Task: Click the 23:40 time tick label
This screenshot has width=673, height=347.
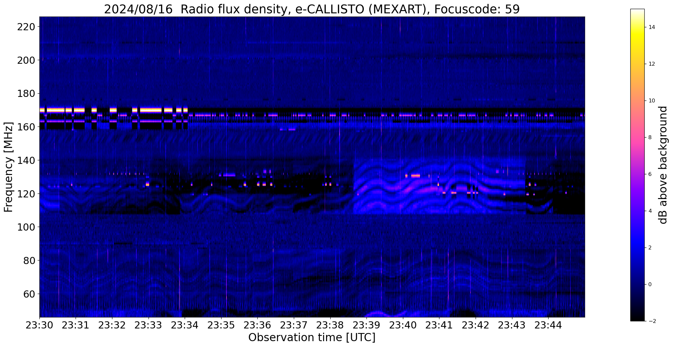Action: 403,325
